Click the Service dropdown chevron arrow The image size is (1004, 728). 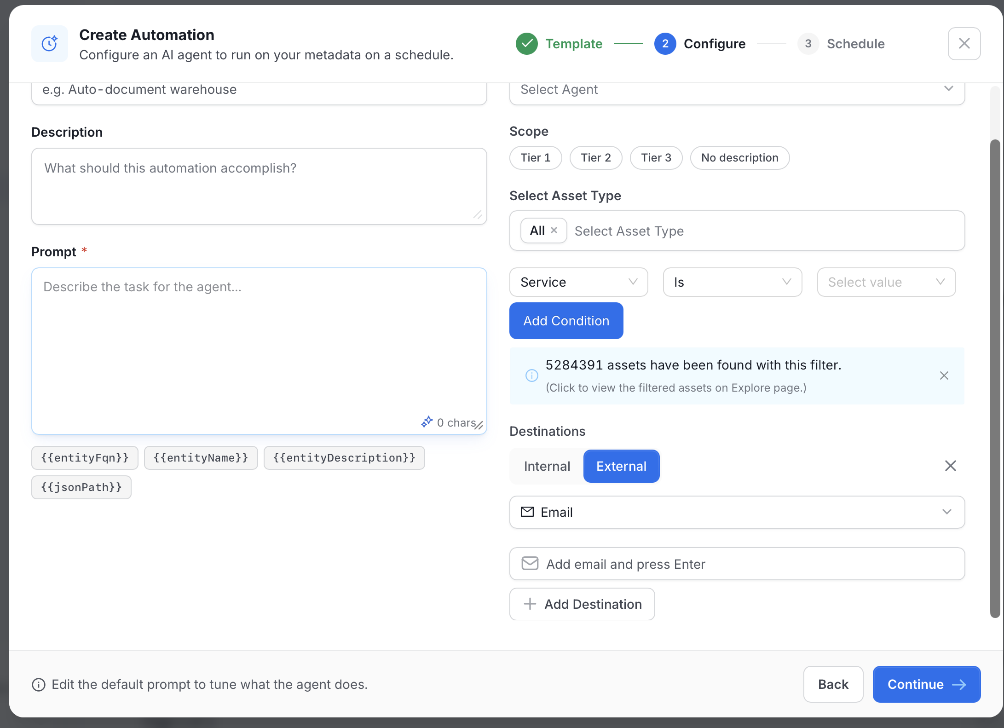pyautogui.click(x=633, y=282)
